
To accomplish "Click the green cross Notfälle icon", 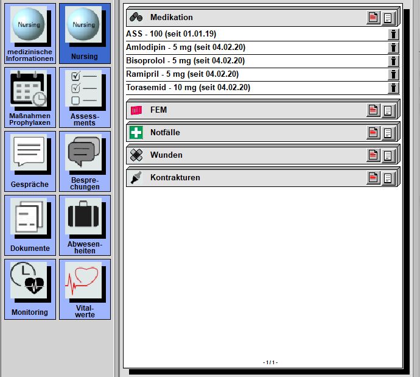I will point(136,133).
